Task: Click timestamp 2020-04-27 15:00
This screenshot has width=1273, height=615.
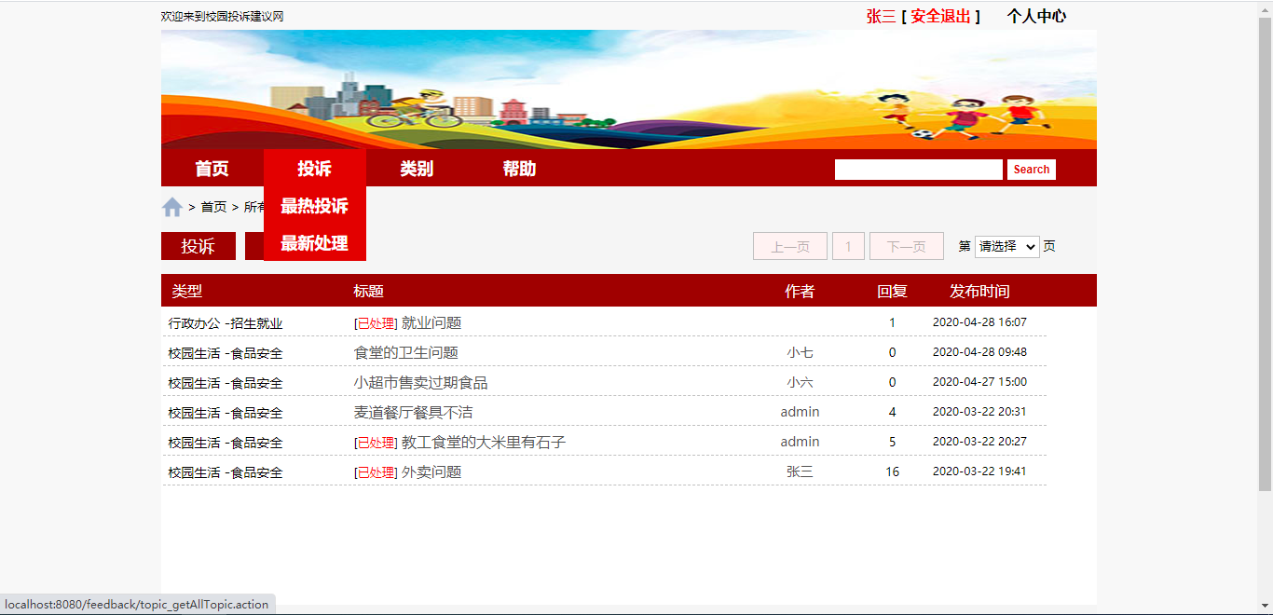Action: coord(979,382)
